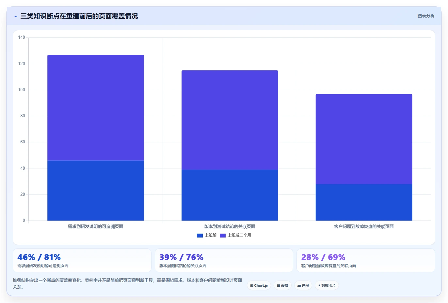Click the 图表分析 label in the header
448x303 pixels.
click(426, 16)
